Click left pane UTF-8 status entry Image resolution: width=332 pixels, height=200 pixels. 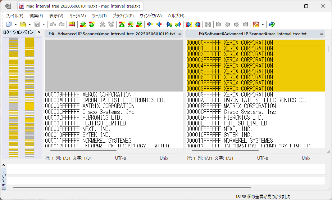[x=120, y=158]
